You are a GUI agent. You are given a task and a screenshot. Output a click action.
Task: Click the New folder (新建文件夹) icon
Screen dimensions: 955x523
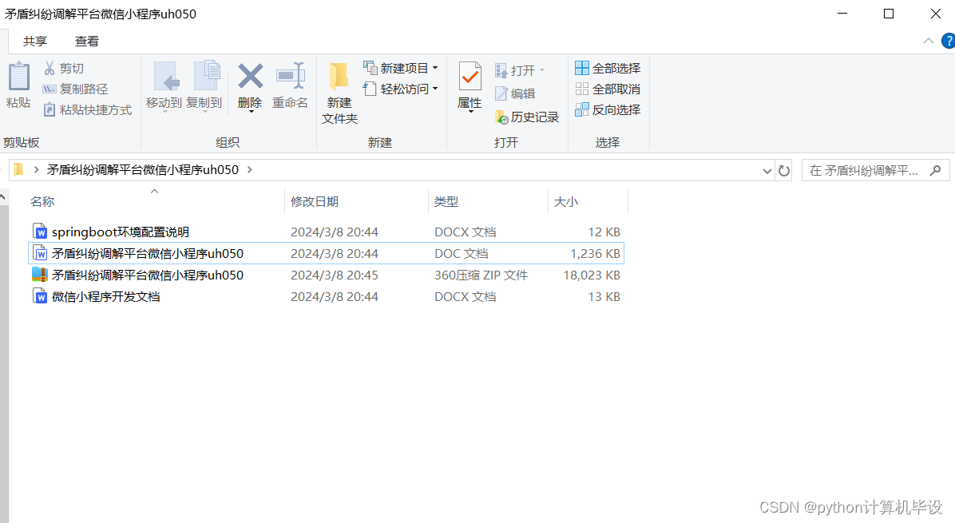click(x=339, y=77)
